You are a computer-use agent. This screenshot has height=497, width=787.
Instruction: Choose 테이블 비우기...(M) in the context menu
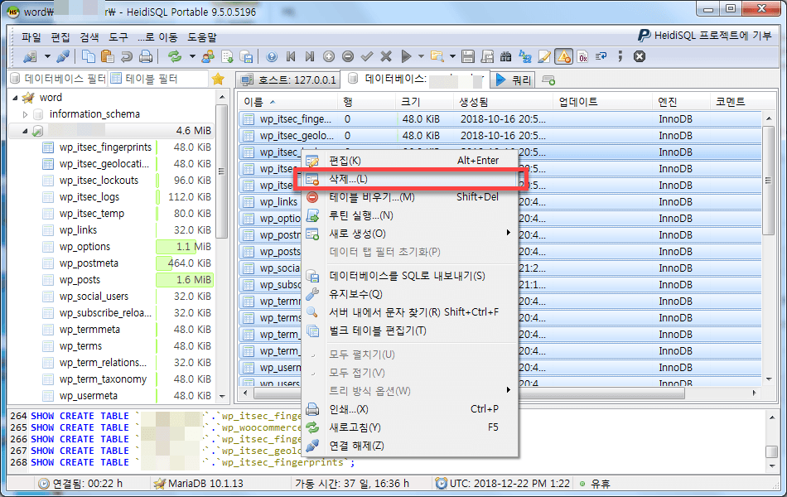(409, 197)
